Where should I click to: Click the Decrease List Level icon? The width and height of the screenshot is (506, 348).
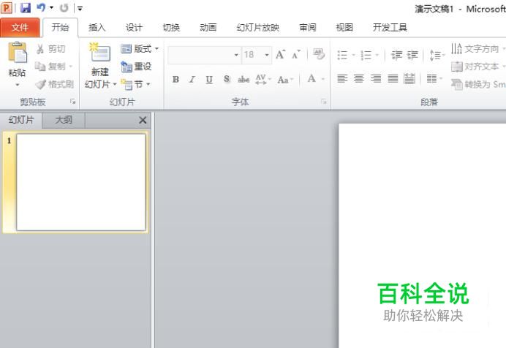coord(396,55)
